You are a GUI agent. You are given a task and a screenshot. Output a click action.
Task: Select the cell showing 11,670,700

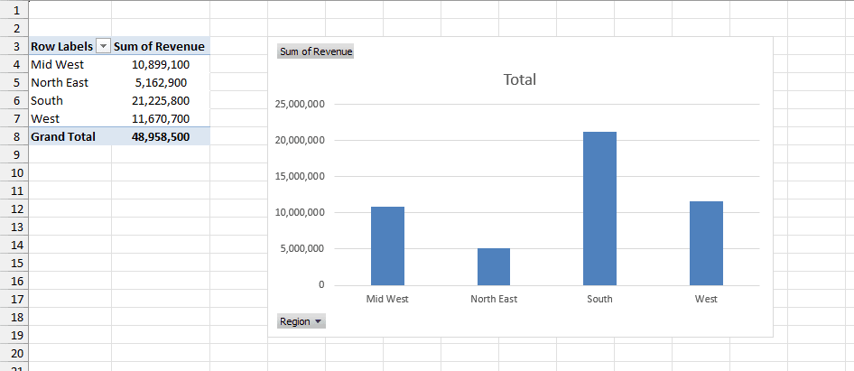pyautogui.click(x=161, y=118)
